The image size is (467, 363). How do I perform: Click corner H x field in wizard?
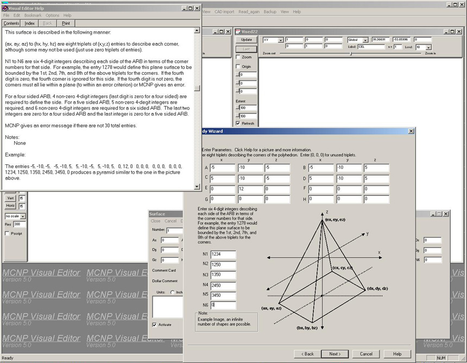tap(321, 199)
